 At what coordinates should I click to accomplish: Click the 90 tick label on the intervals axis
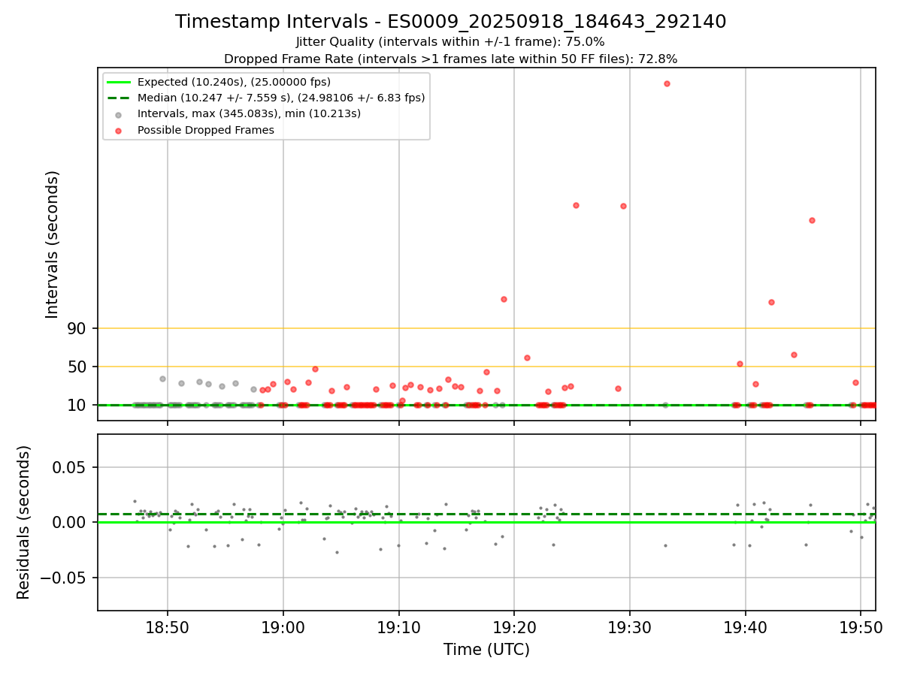tap(78, 328)
